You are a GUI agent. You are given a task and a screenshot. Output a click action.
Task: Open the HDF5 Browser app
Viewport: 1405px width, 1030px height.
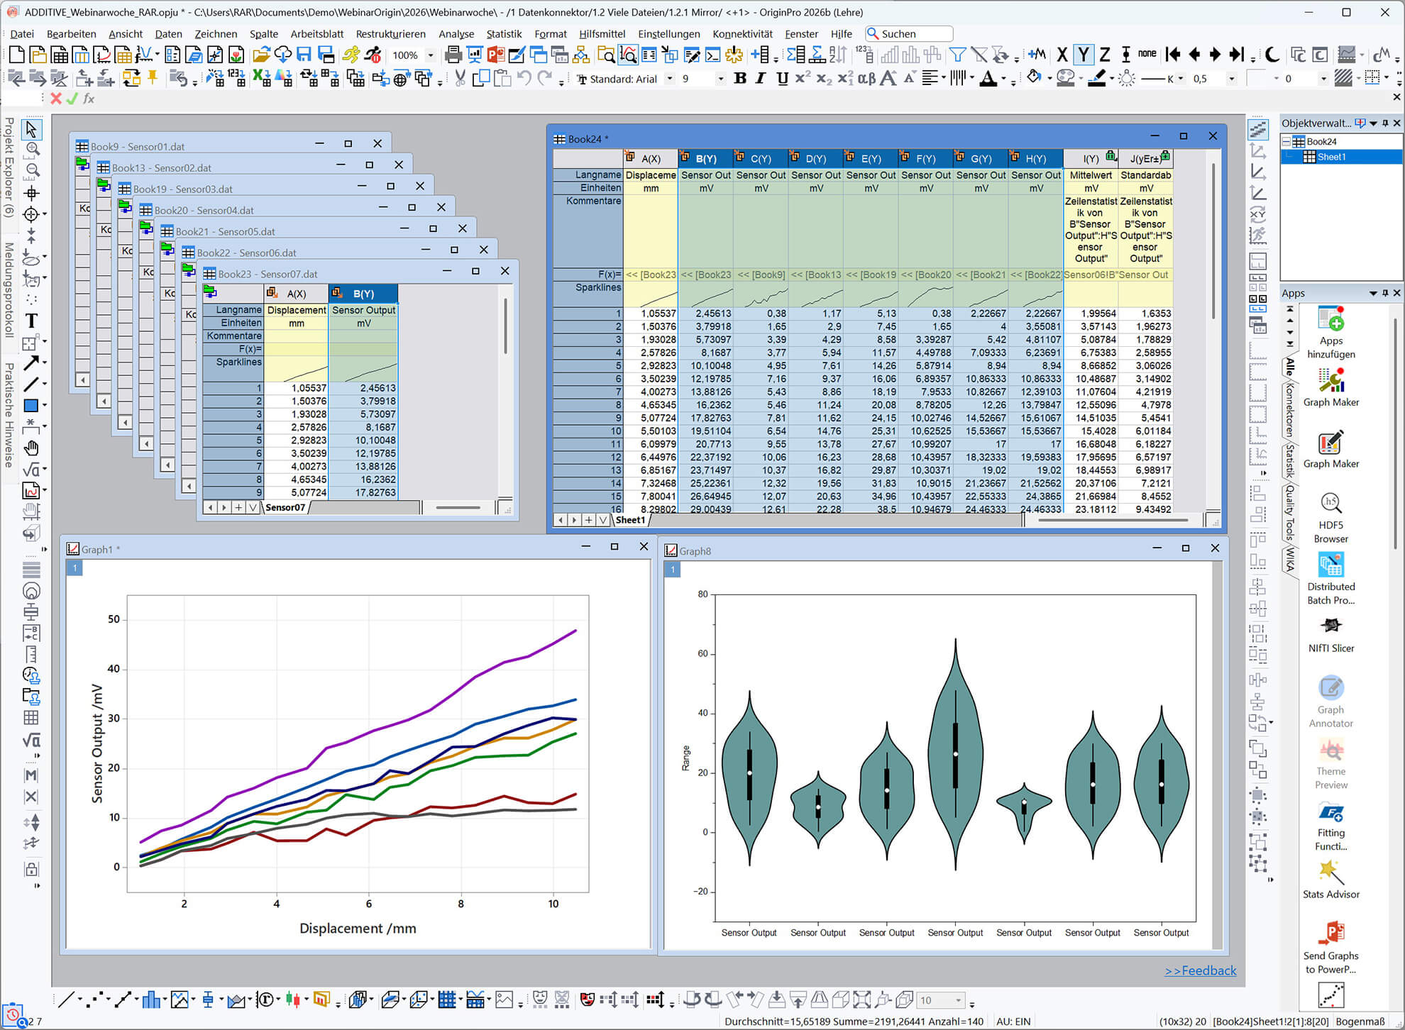click(1330, 518)
